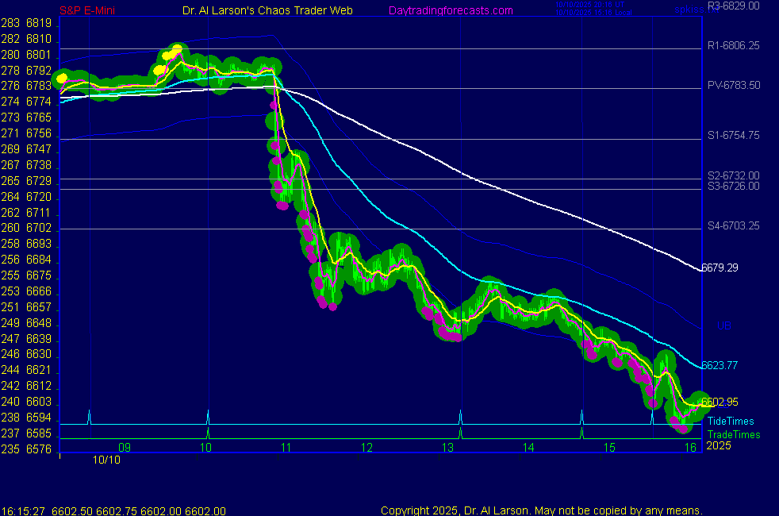This screenshot has width=779, height=516.
Task: Click the S4-6703.25 support label
Action: [733, 225]
